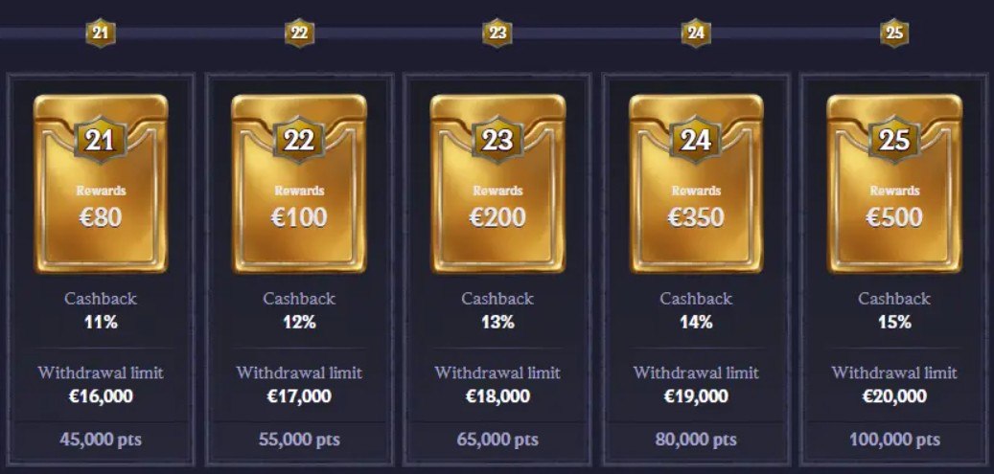Click the 25 badge on the gold card
This screenshot has height=474, width=994.
(x=894, y=140)
